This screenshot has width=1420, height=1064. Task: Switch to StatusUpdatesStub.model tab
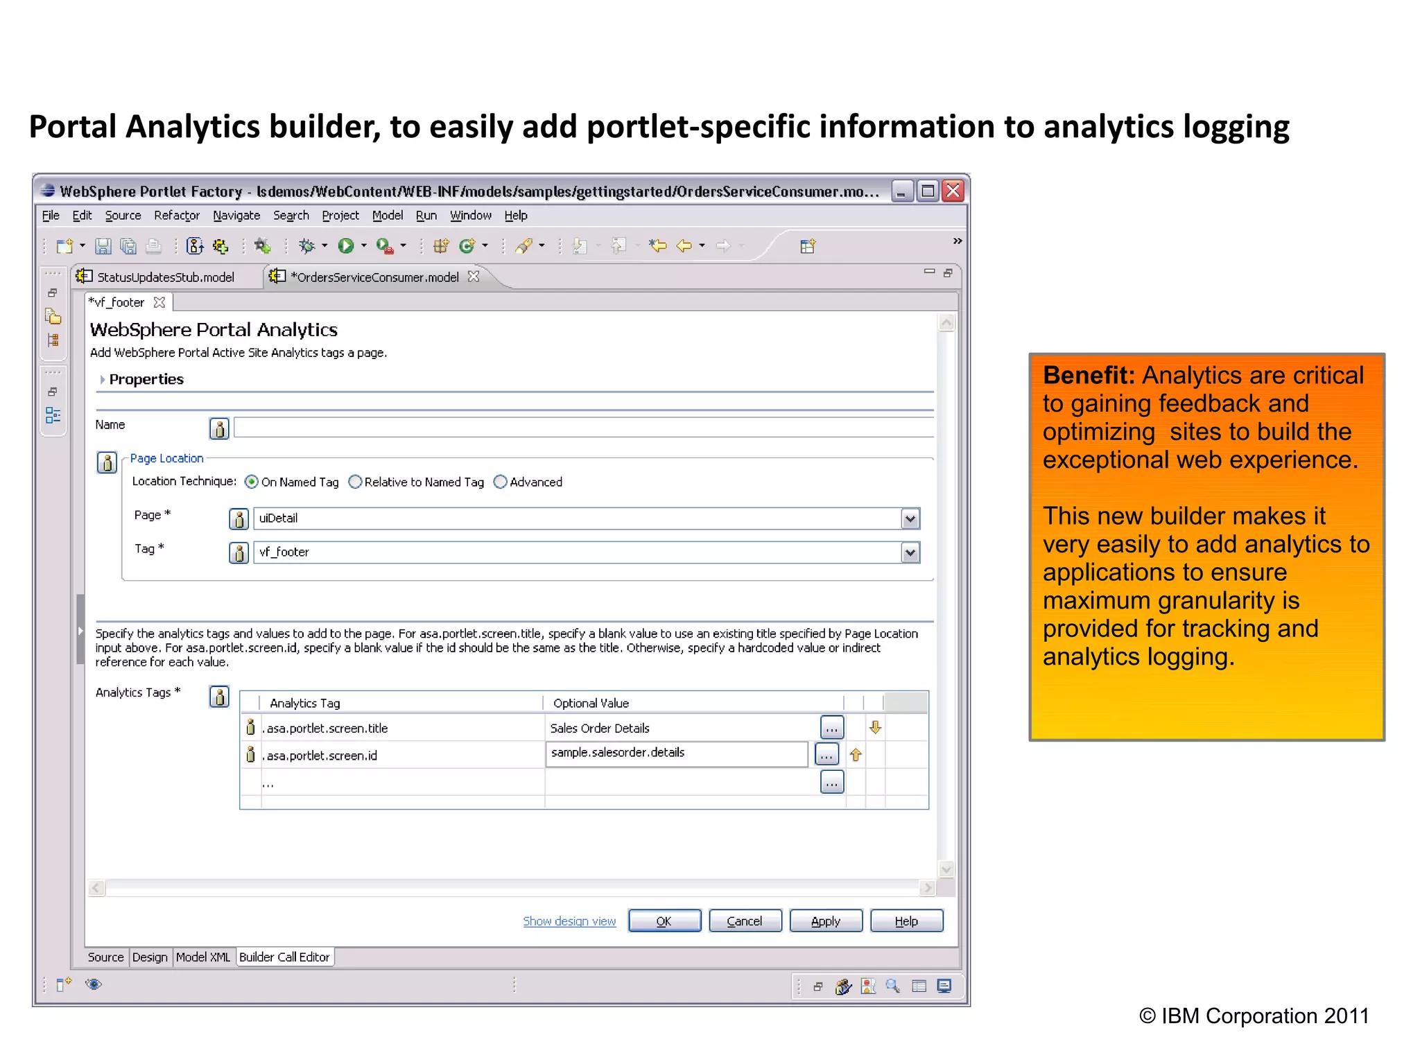point(165,277)
